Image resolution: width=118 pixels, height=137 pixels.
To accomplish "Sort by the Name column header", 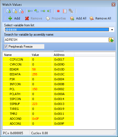I will coord(17,55).
